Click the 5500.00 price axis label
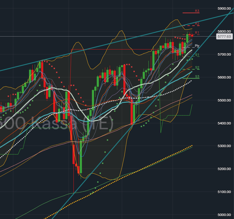This screenshot has height=219, width=234. click(x=224, y=100)
